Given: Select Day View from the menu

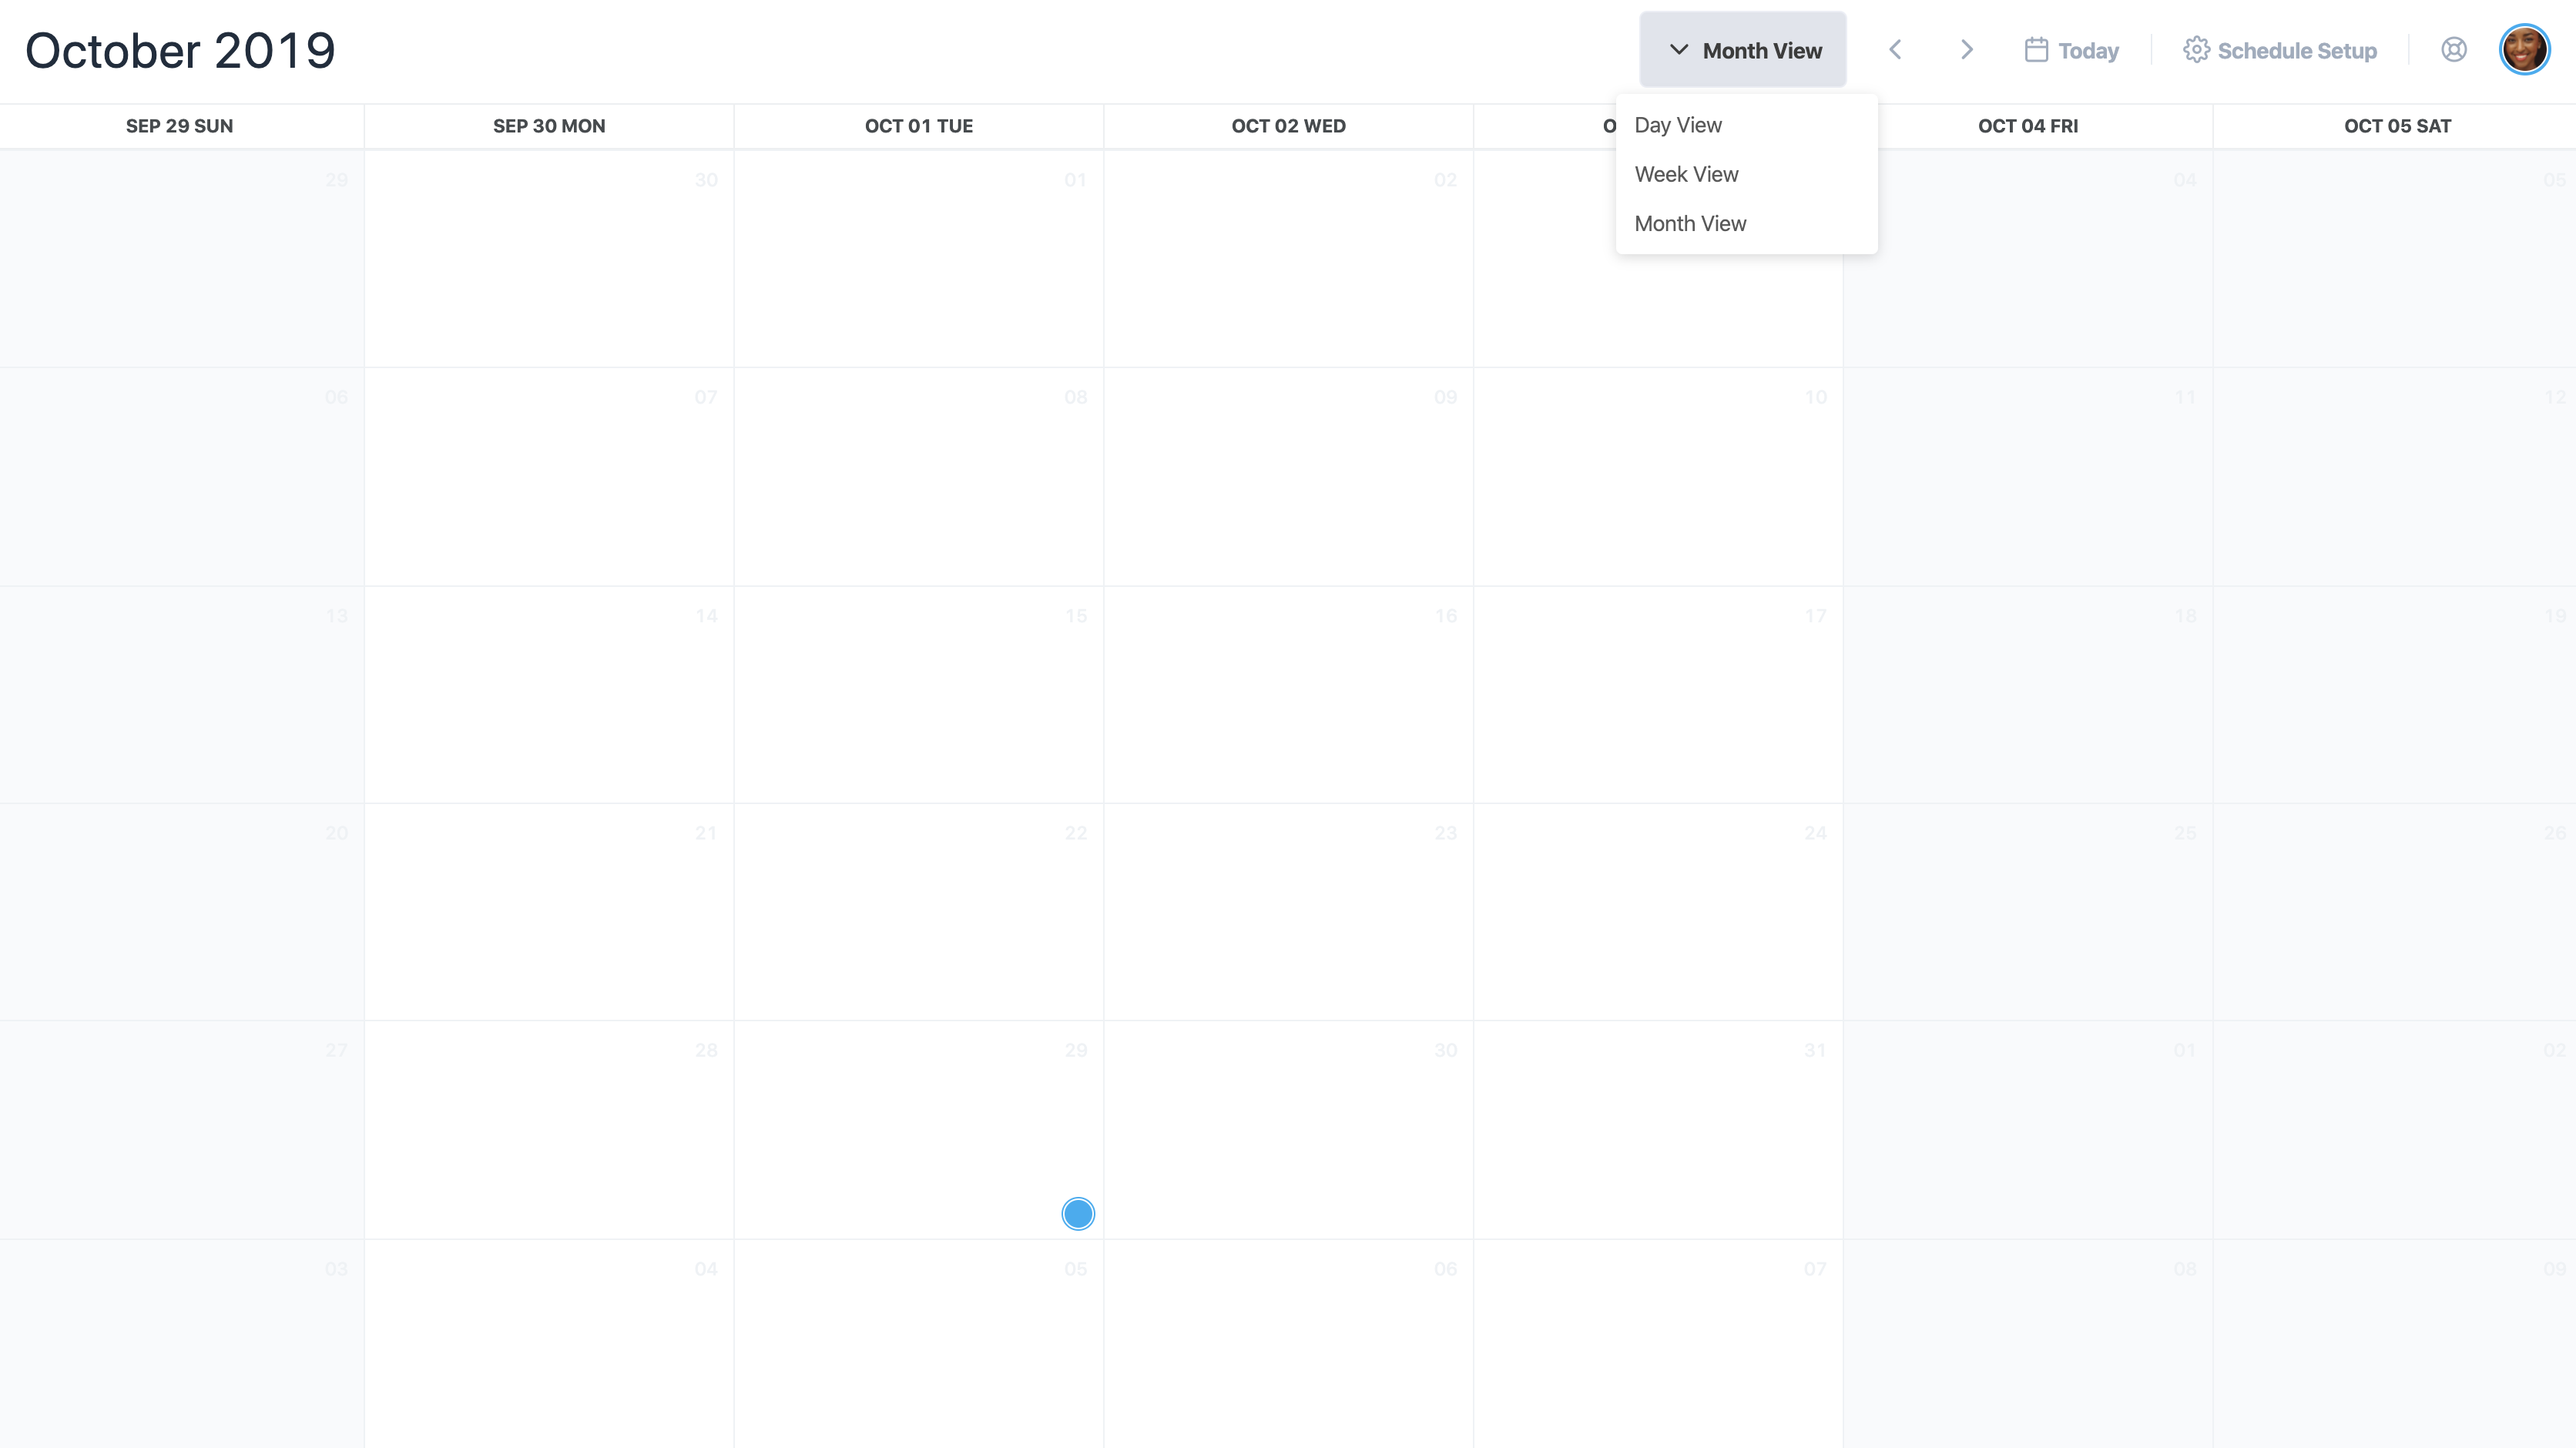Looking at the screenshot, I should coord(1678,125).
